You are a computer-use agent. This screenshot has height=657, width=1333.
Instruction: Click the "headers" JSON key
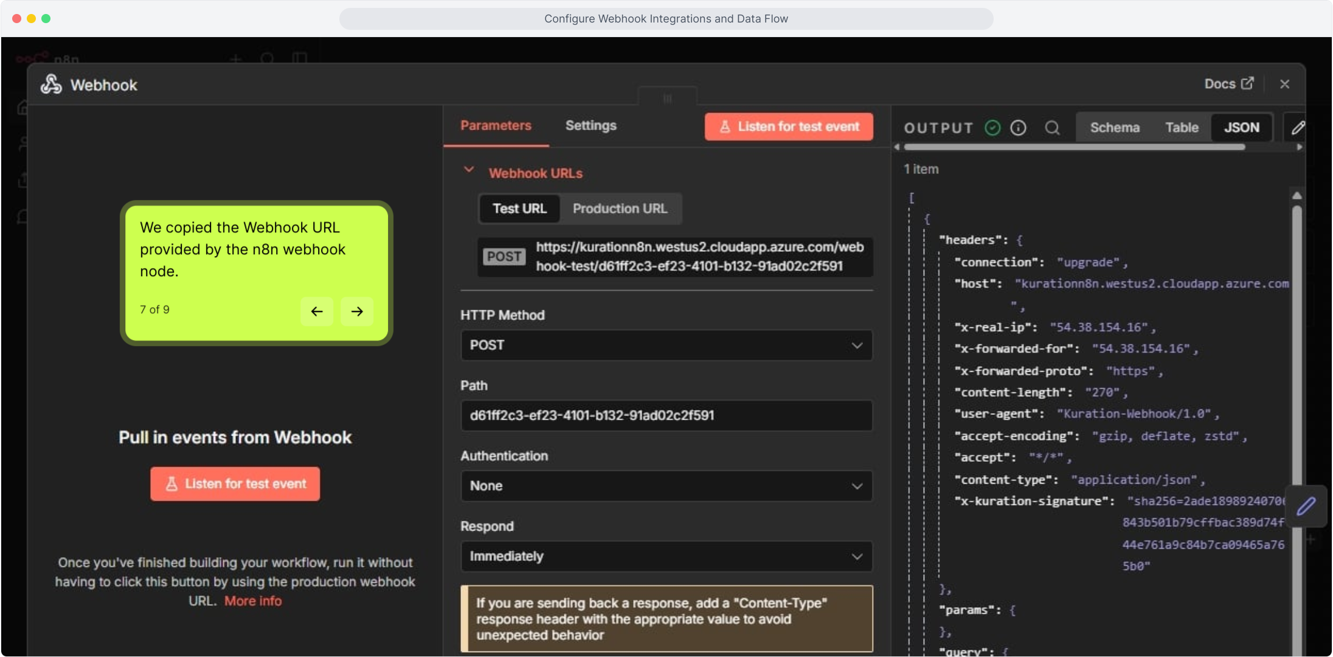[972, 240]
